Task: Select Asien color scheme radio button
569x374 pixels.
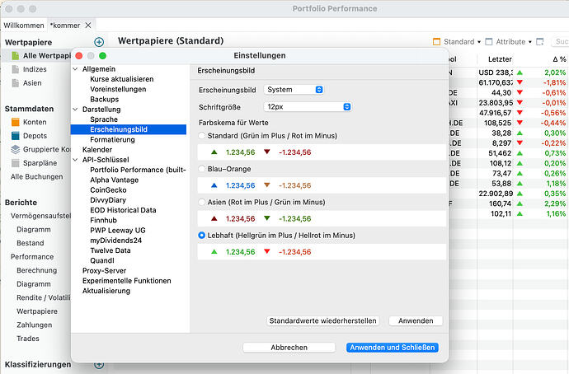Action: (203, 202)
